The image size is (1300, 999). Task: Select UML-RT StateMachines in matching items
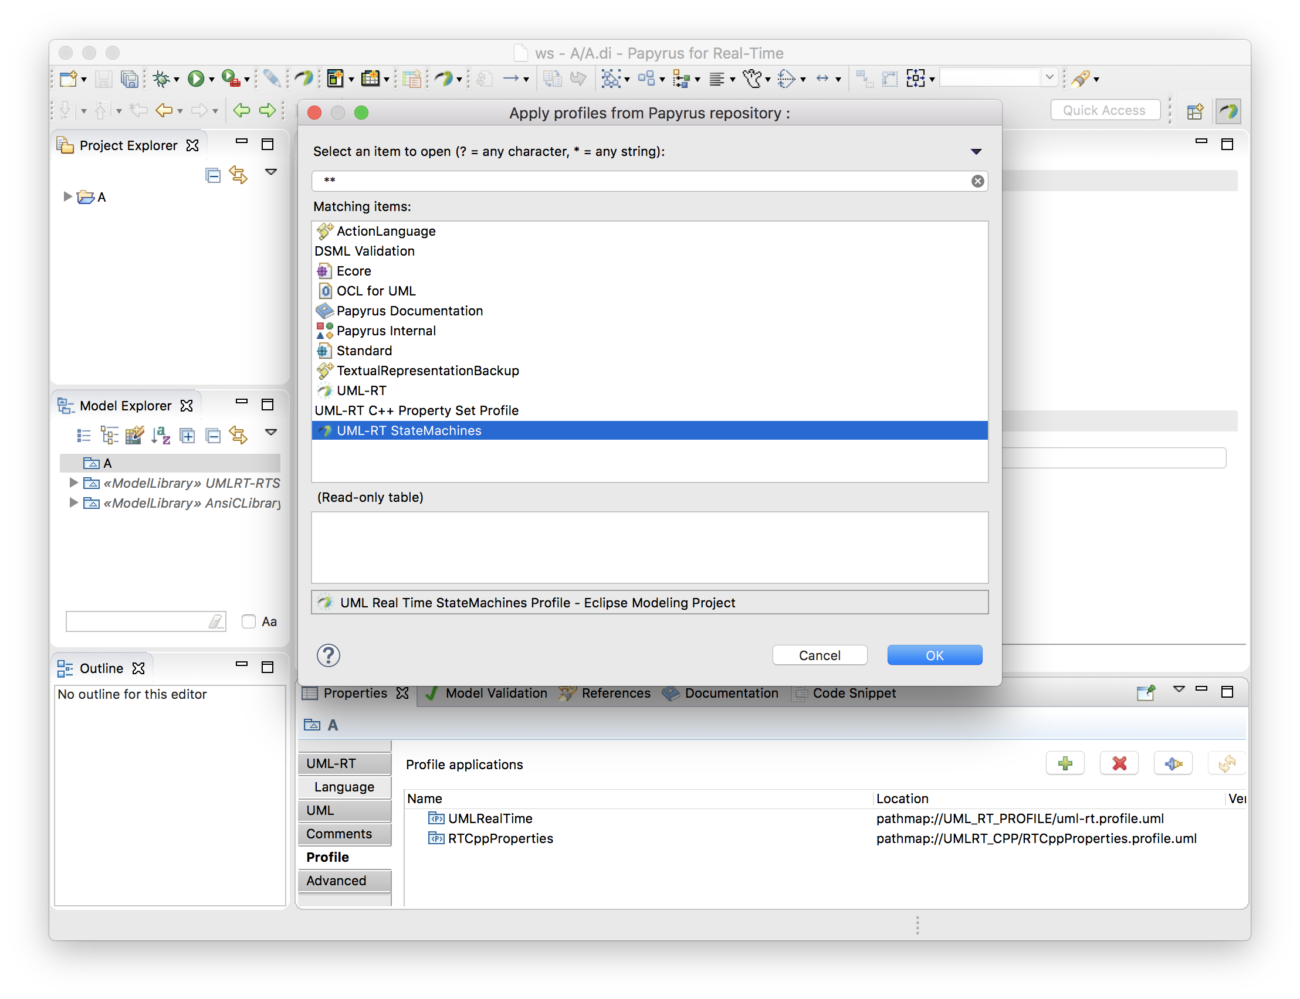[649, 430]
